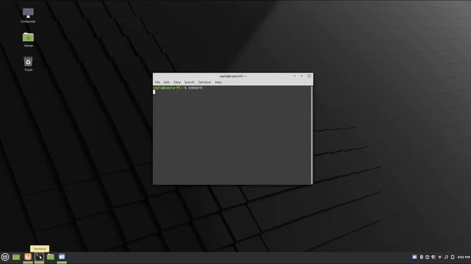The width and height of the screenshot is (471, 264).
Task: Open the clock showing 4:02 PM
Action: pyautogui.click(x=464, y=257)
